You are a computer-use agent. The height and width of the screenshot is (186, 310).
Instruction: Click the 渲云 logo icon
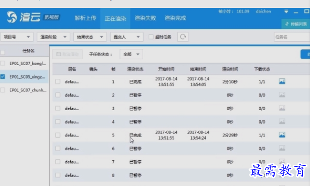click(x=12, y=17)
